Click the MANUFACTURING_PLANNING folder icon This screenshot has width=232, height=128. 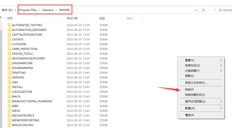(x=9, y=101)
